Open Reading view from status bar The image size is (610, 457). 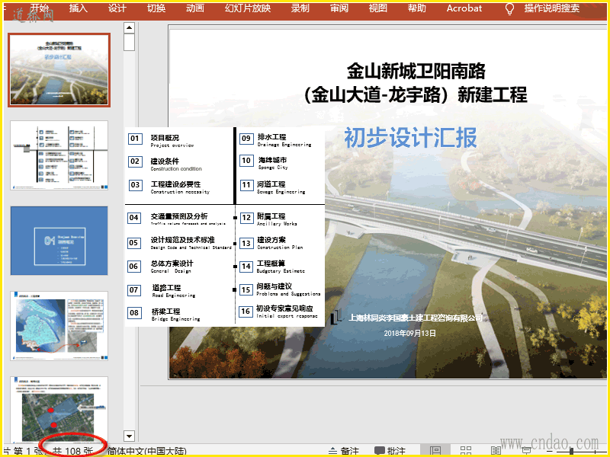496,451
